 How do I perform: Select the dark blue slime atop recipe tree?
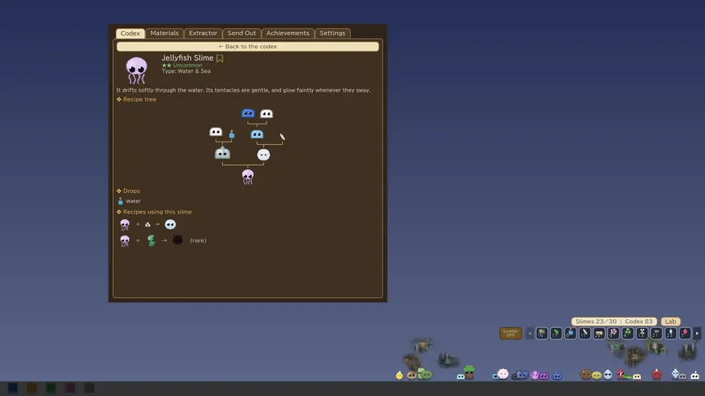(x=248, y=113)
